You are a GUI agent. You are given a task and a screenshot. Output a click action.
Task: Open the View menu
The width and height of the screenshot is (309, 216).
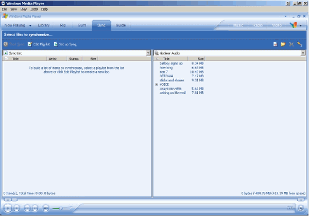pyautogui.click(x=13, y=9)
